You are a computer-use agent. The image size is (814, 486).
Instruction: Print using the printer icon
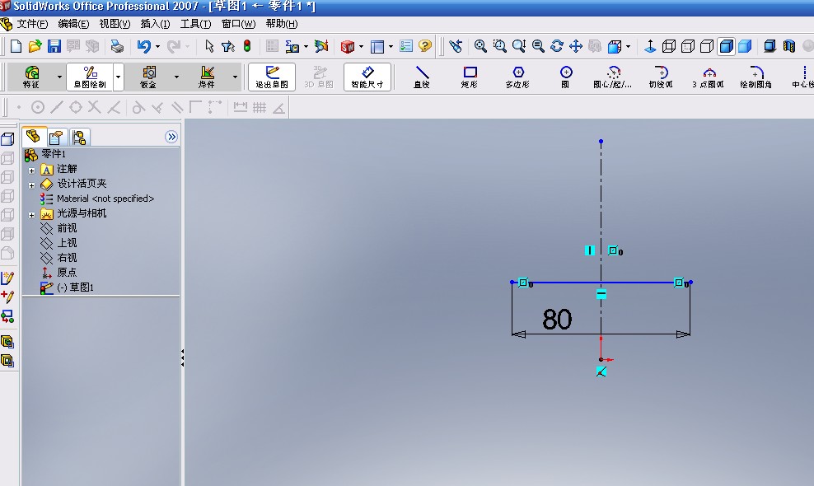pyautogui.click(x=117, y=46)
